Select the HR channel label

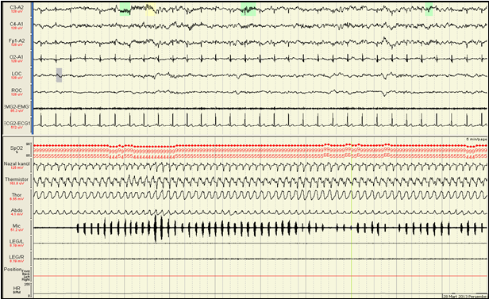(17, 289)
